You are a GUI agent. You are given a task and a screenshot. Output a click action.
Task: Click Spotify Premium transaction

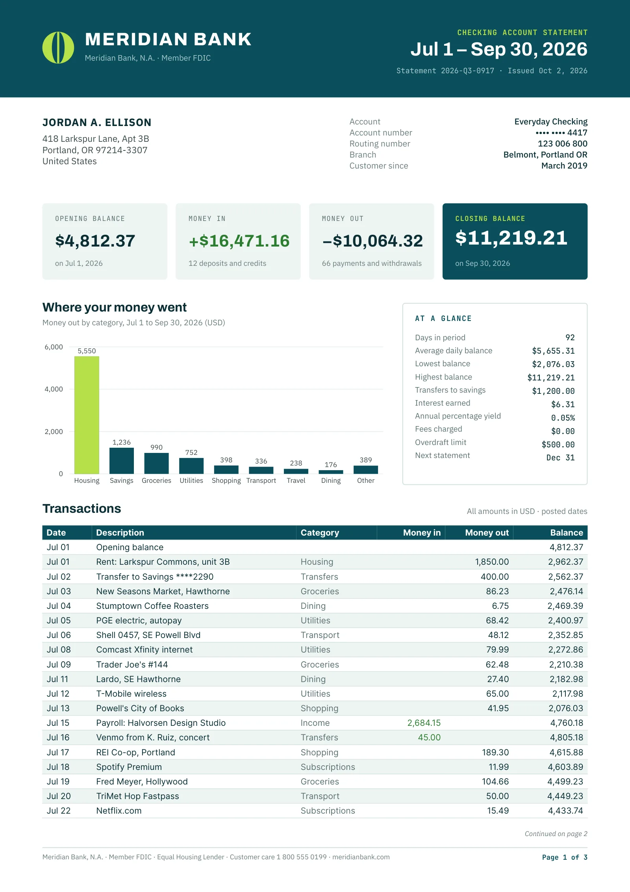tap(315, 767)
